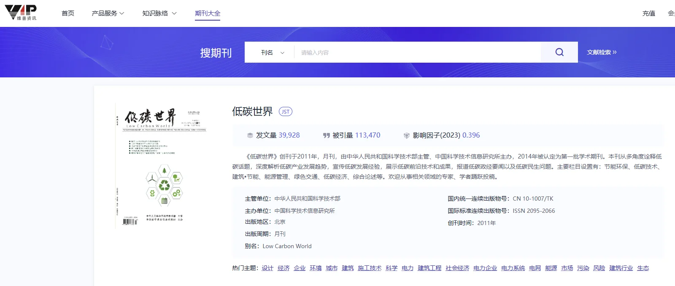Click the VIP 维普资讯 logo
This screenshot has height=286, width=675.
tap(21, 13)
